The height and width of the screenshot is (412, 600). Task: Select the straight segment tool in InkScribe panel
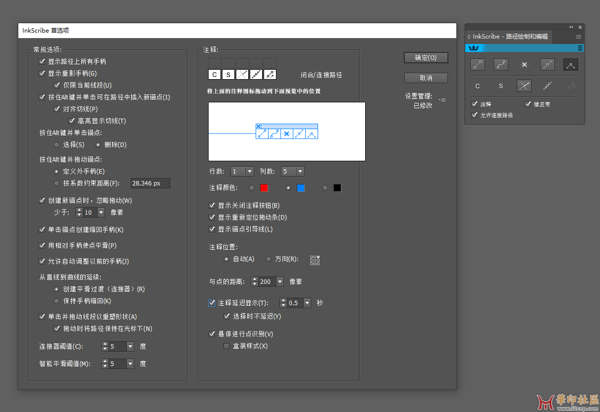point(478,64)
